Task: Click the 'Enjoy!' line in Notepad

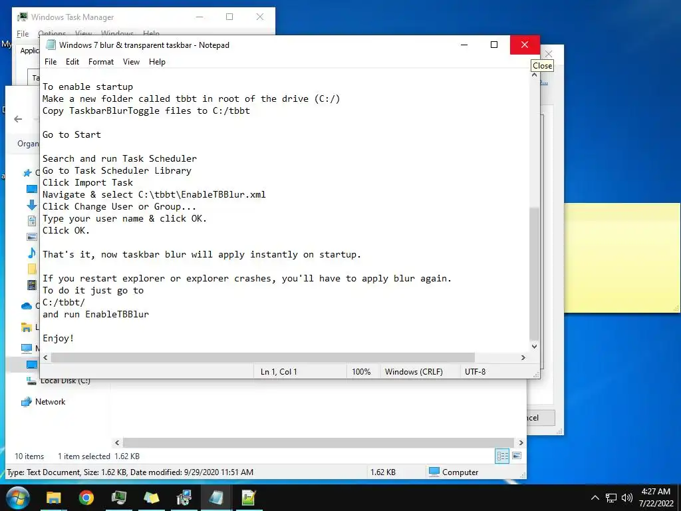Action: point(59,338)
